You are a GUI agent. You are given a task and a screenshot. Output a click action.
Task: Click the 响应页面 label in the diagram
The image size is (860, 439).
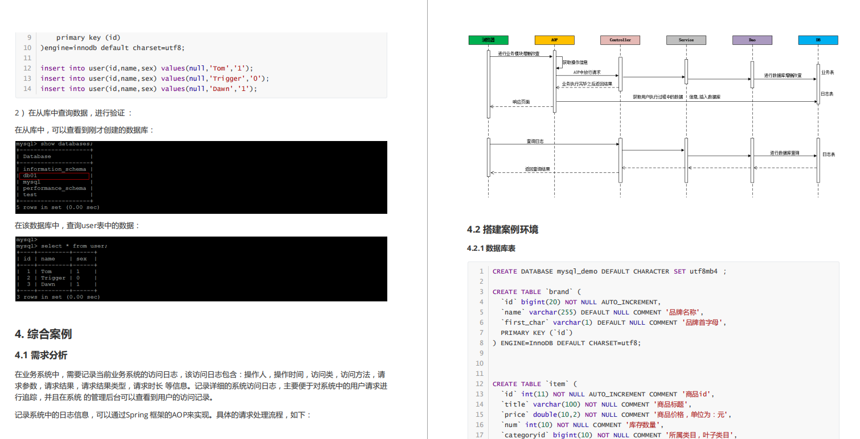tap(521, 102)
